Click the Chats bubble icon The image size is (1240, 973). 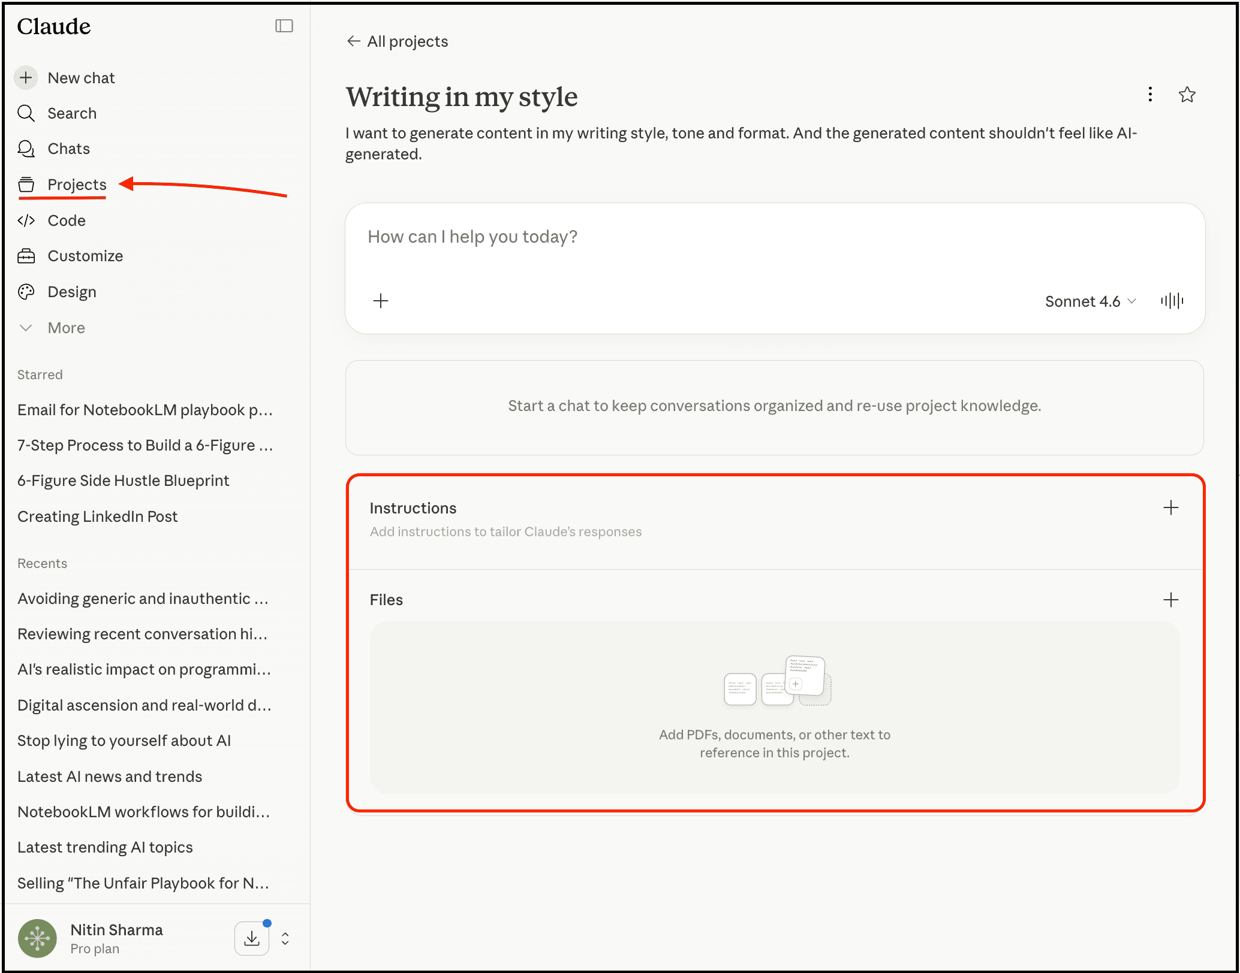26,149
